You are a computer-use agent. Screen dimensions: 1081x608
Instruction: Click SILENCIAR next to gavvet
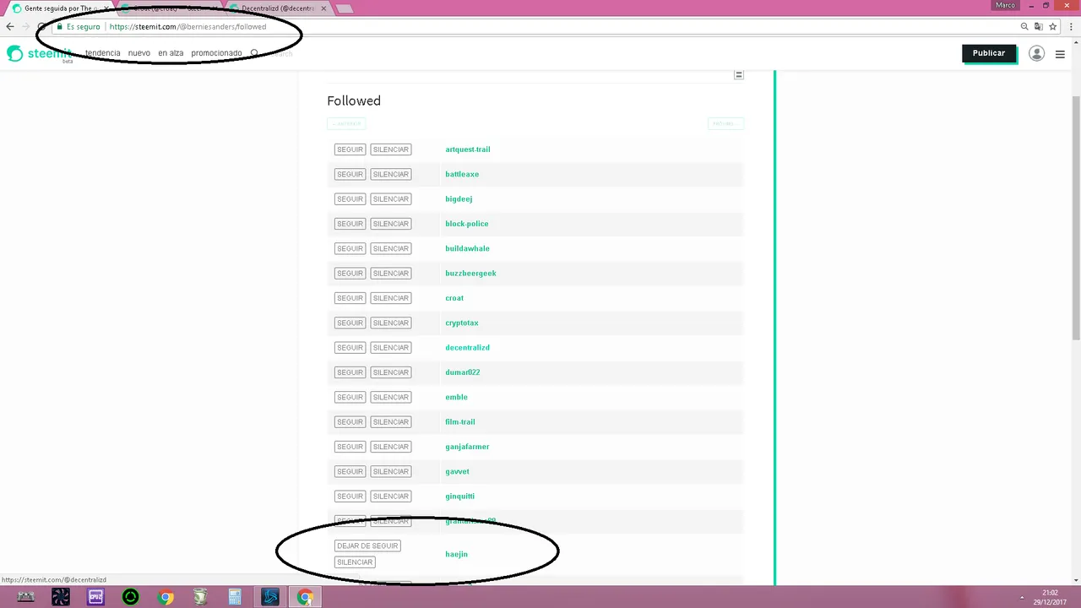tap(391, 471)
